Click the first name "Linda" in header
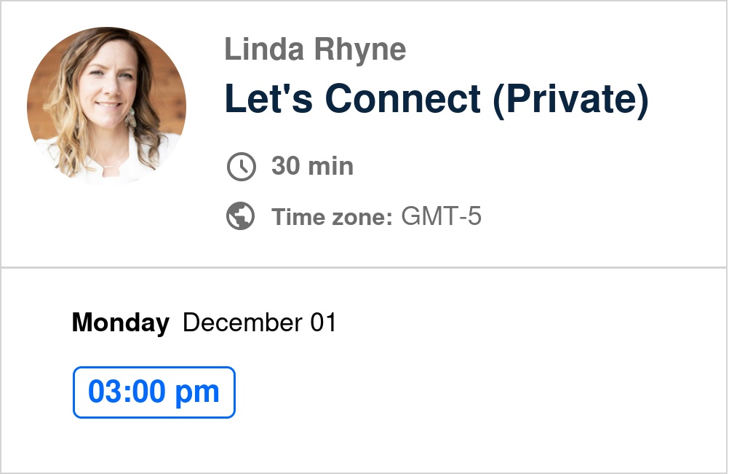The height and width of the screenshot is (474, 745). pos(267,50)
